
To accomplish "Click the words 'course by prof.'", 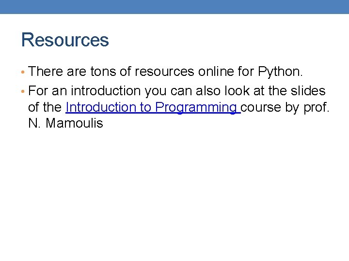I will point(285,107).
